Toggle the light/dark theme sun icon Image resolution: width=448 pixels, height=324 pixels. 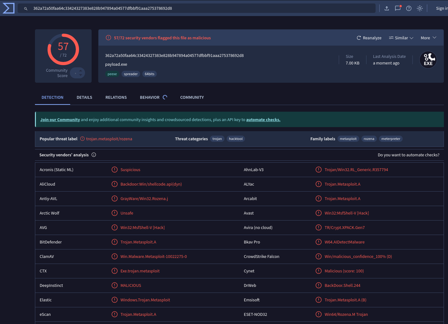[420, 8]
